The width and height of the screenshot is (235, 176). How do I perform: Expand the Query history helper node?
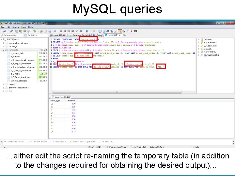[199, 52]
